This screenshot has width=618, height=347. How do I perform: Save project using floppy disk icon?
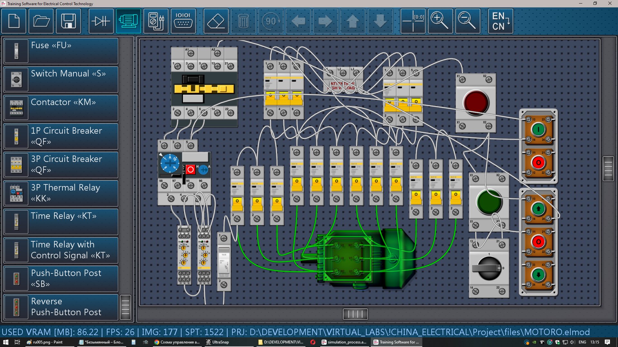[68, 22]
